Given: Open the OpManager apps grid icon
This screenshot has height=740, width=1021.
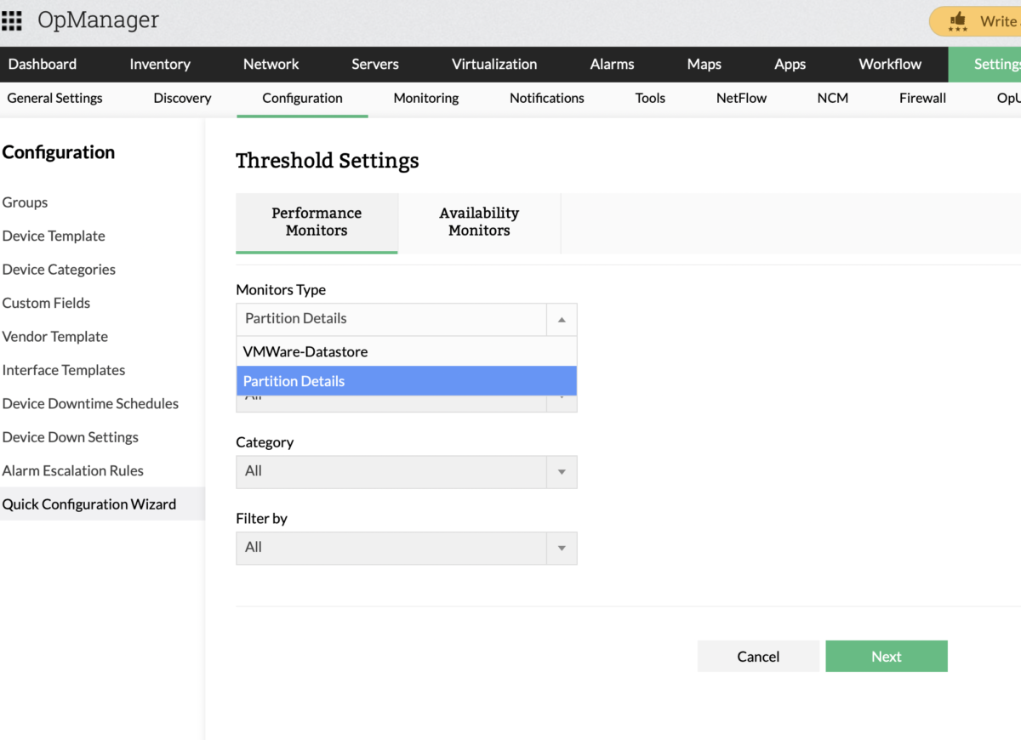Looking at the screenshot, I should coord(12,20).
